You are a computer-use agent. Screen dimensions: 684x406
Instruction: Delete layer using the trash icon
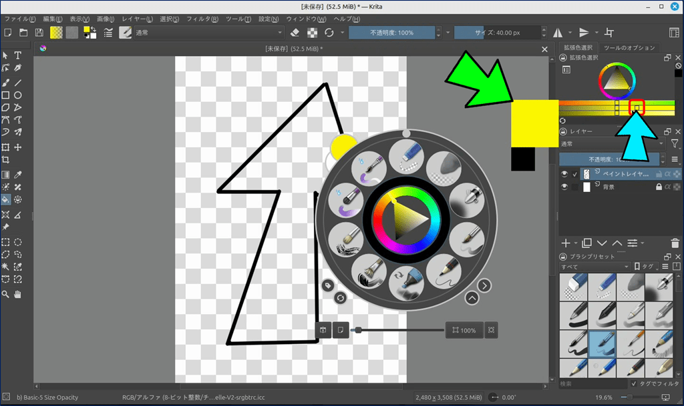(675, 243)
